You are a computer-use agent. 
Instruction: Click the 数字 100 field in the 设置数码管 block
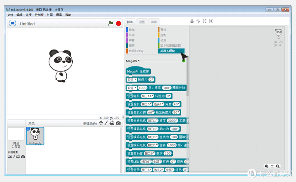pyautogui.click(x=167, y=153)
